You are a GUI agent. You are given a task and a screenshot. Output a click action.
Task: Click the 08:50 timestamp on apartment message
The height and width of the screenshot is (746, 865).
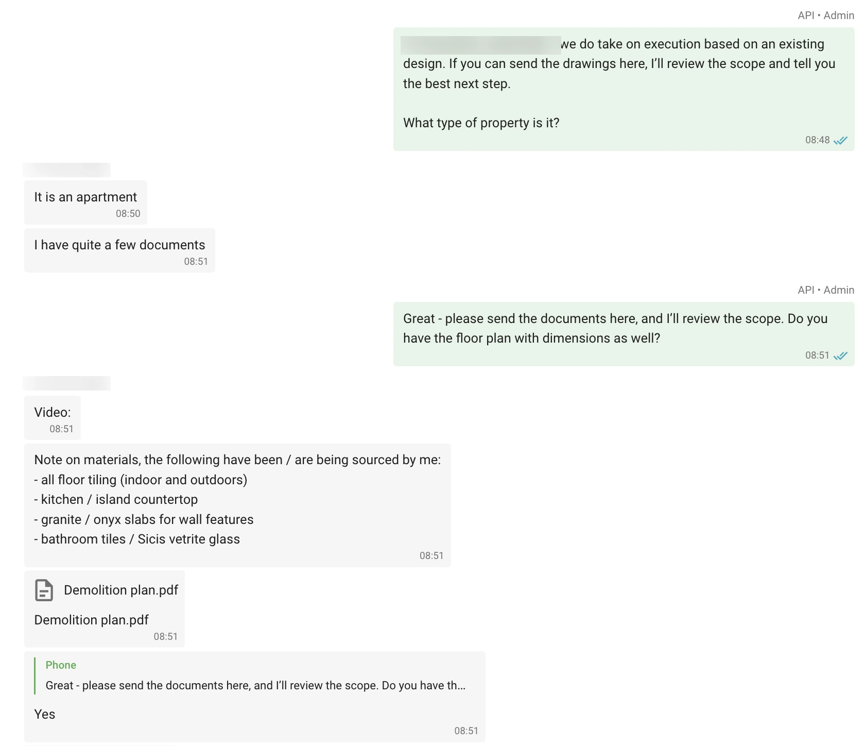click(x=128, y=214)
